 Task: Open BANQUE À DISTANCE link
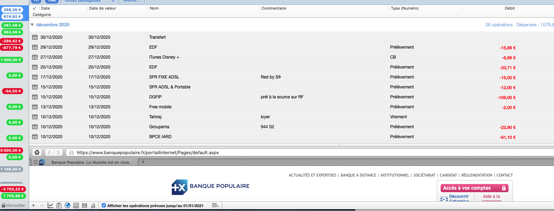point(358,175)
